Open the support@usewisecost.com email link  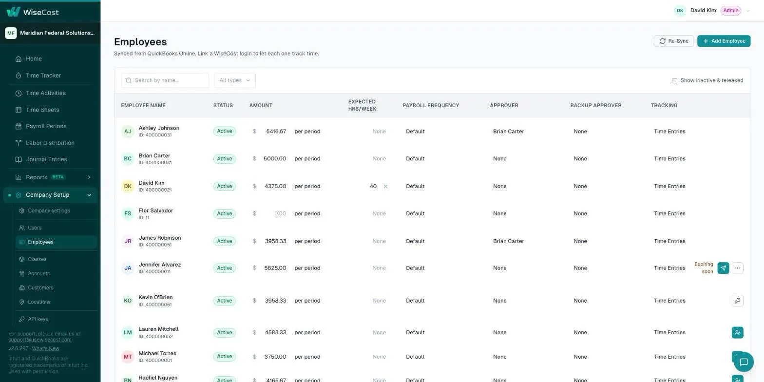click(x=40, y=340)
